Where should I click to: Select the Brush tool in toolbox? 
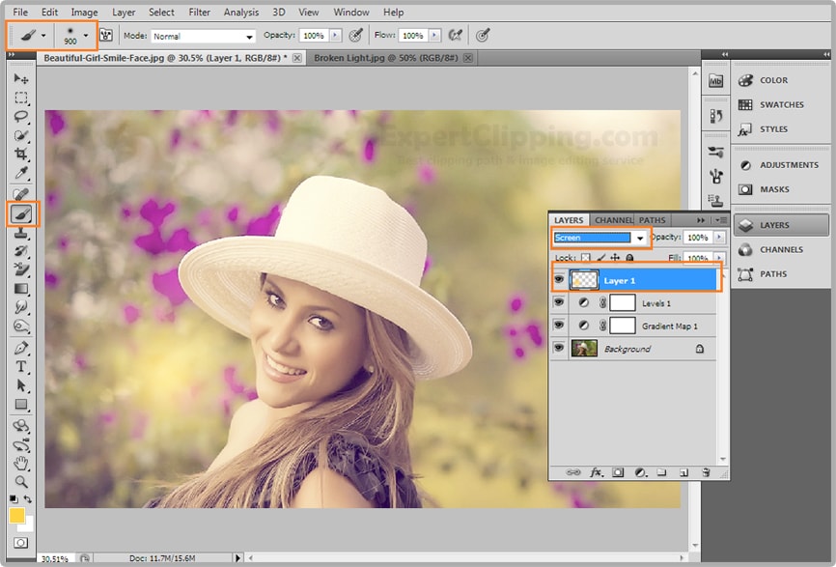21,213
